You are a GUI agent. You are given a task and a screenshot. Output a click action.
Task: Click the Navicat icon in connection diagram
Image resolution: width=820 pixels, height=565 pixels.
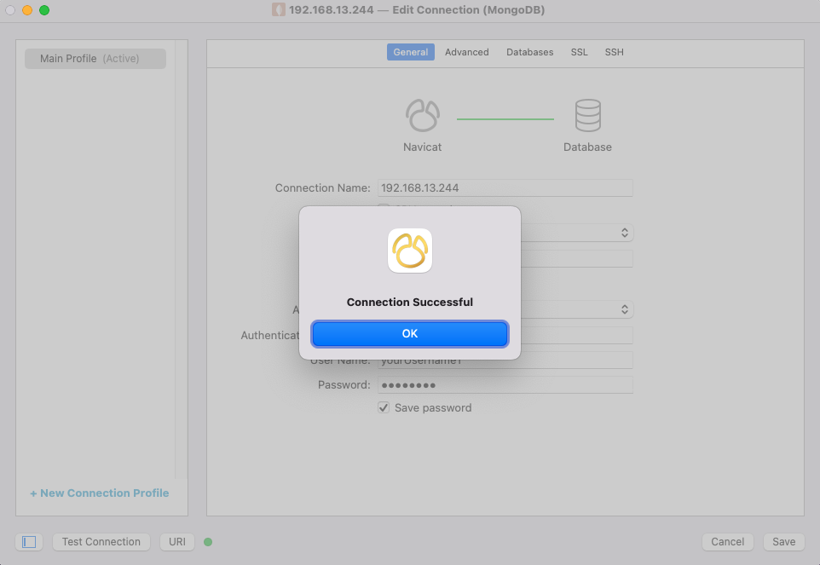[423, 115]
